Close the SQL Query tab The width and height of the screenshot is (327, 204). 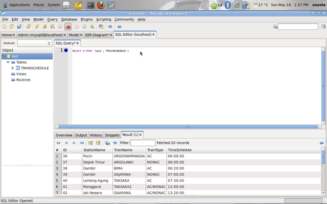(77, 43)
